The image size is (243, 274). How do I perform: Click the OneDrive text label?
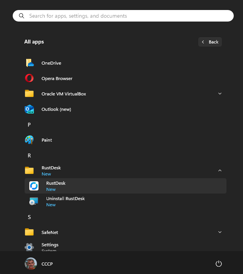[x=51, y=63]
